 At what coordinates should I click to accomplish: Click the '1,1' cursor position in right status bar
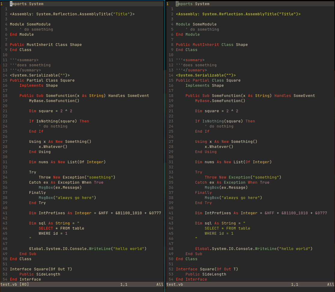pyautogui.click(x=294, y=284)
